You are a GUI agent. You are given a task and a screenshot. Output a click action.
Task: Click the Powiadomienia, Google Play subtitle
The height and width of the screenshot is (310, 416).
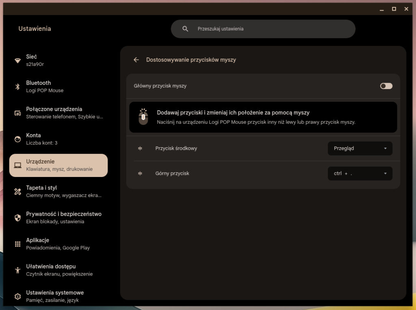click(x=58, y=248)
